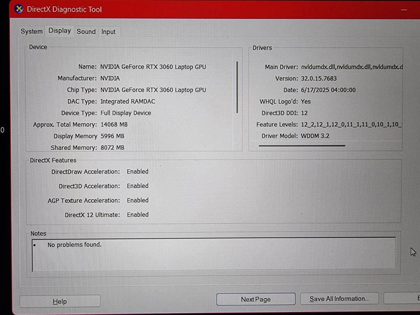Click the 5996 MB display memory value
The width and height of the screenshot is (420, 315).
coord(112,136)
